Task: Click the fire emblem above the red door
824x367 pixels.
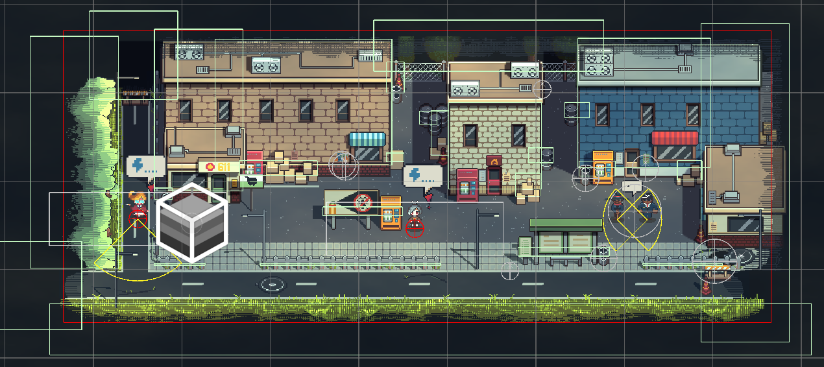Action: pyautogui.click(x=494, y=161)
